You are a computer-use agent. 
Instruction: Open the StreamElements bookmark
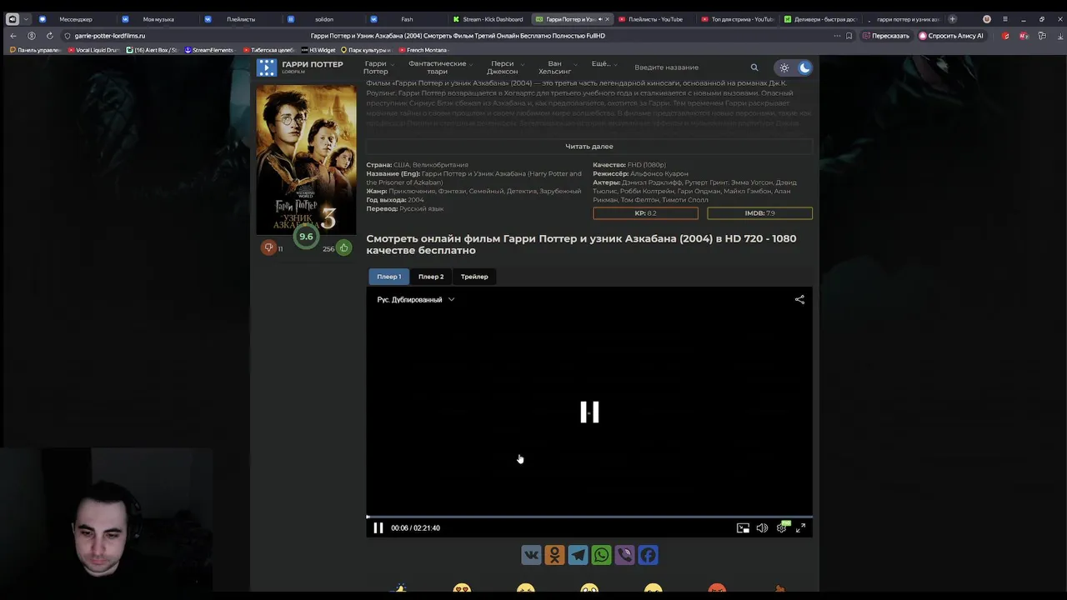209,50
